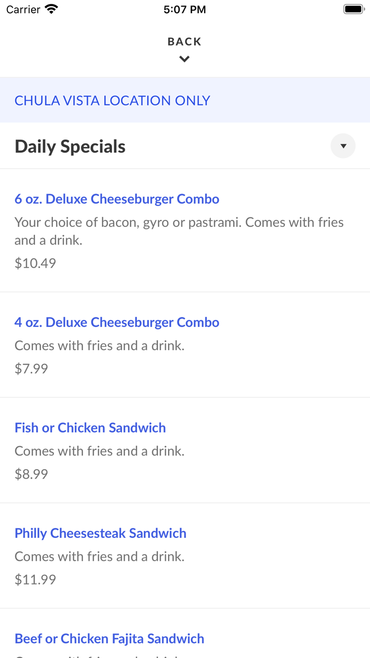Tap the description under Philly Cheesesteak Sandwich
370x658 pixels.
click(x=99, y=556)
